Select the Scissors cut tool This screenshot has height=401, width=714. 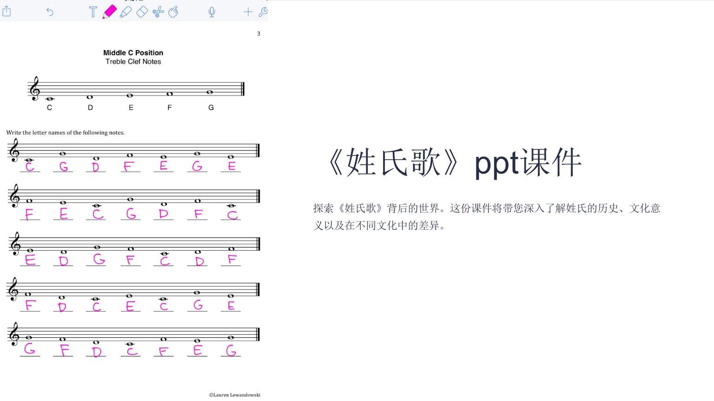click(x=158, y=12)
